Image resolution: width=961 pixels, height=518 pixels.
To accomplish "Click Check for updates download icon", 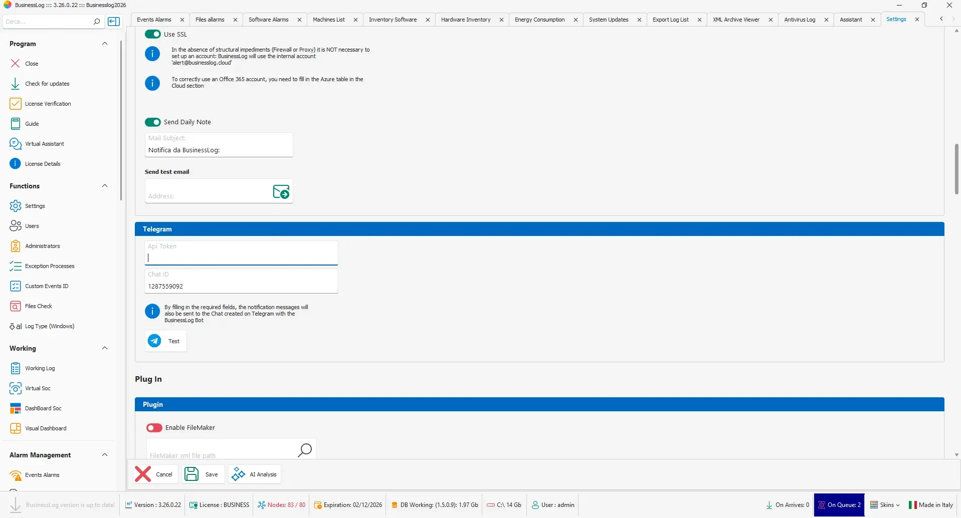I will point(15,84).
